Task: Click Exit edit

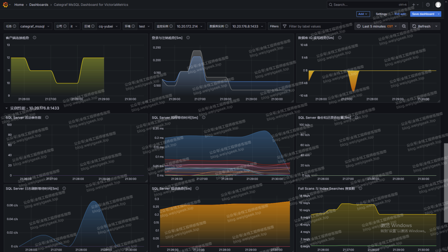Action: 400,14
